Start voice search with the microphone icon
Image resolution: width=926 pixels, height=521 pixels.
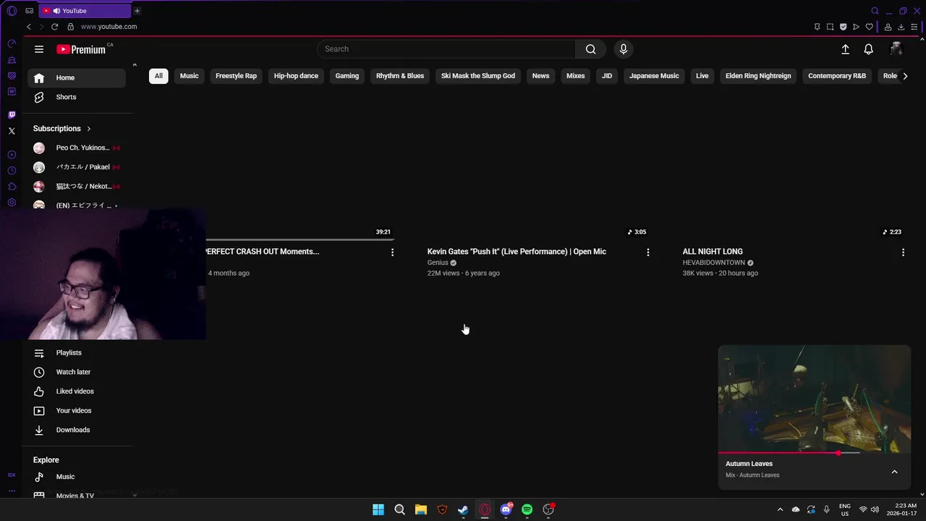[x=624, y=49]
